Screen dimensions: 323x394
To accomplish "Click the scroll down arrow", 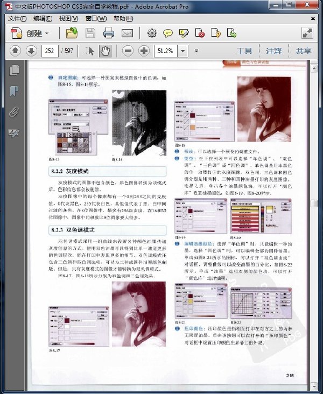I will coord(314,385).
